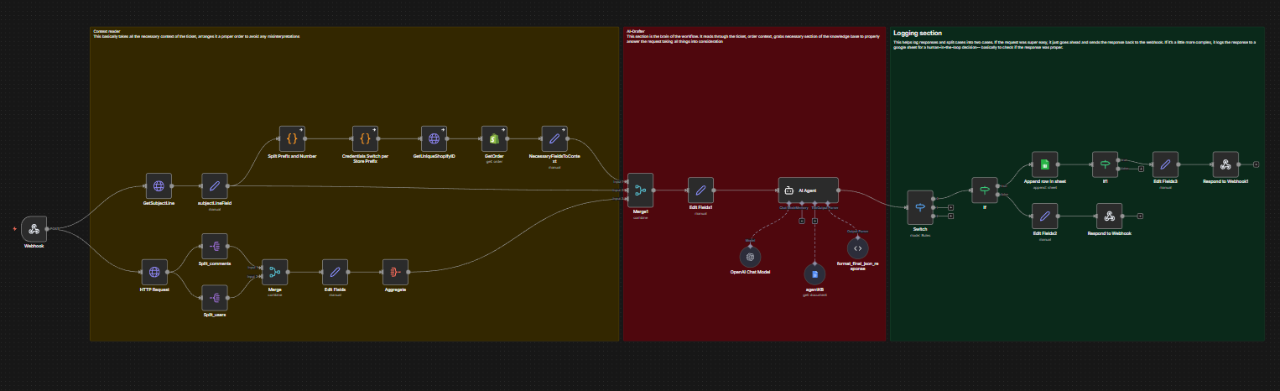Select the Credentials Switch per Store Prefix node
The height and width of the screenshot is (391, 1280).
[x=365, y=139]
